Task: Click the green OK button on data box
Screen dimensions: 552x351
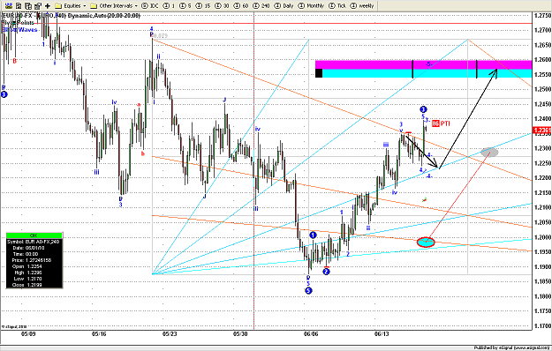Action: [34, 235]
